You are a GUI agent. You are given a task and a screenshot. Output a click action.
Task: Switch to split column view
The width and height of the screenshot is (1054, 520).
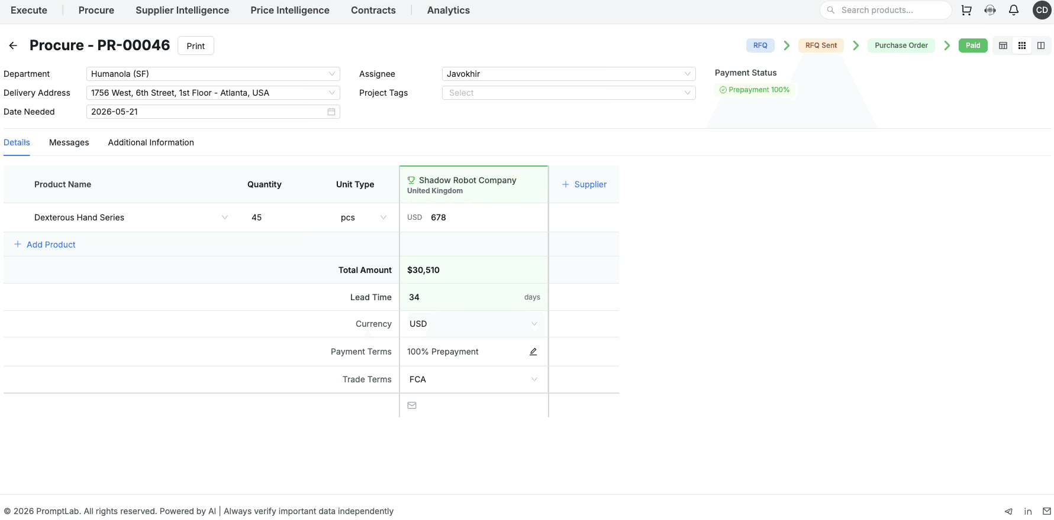click(x=1041, y=45)
